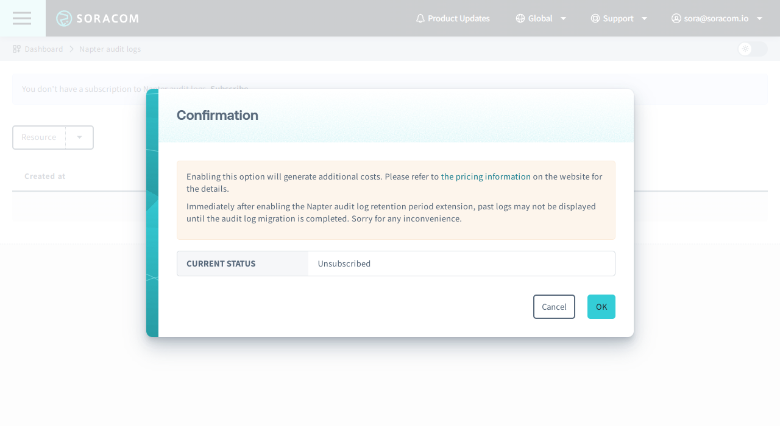Click the Subscribe link in the banner

(x=229, y=89)
